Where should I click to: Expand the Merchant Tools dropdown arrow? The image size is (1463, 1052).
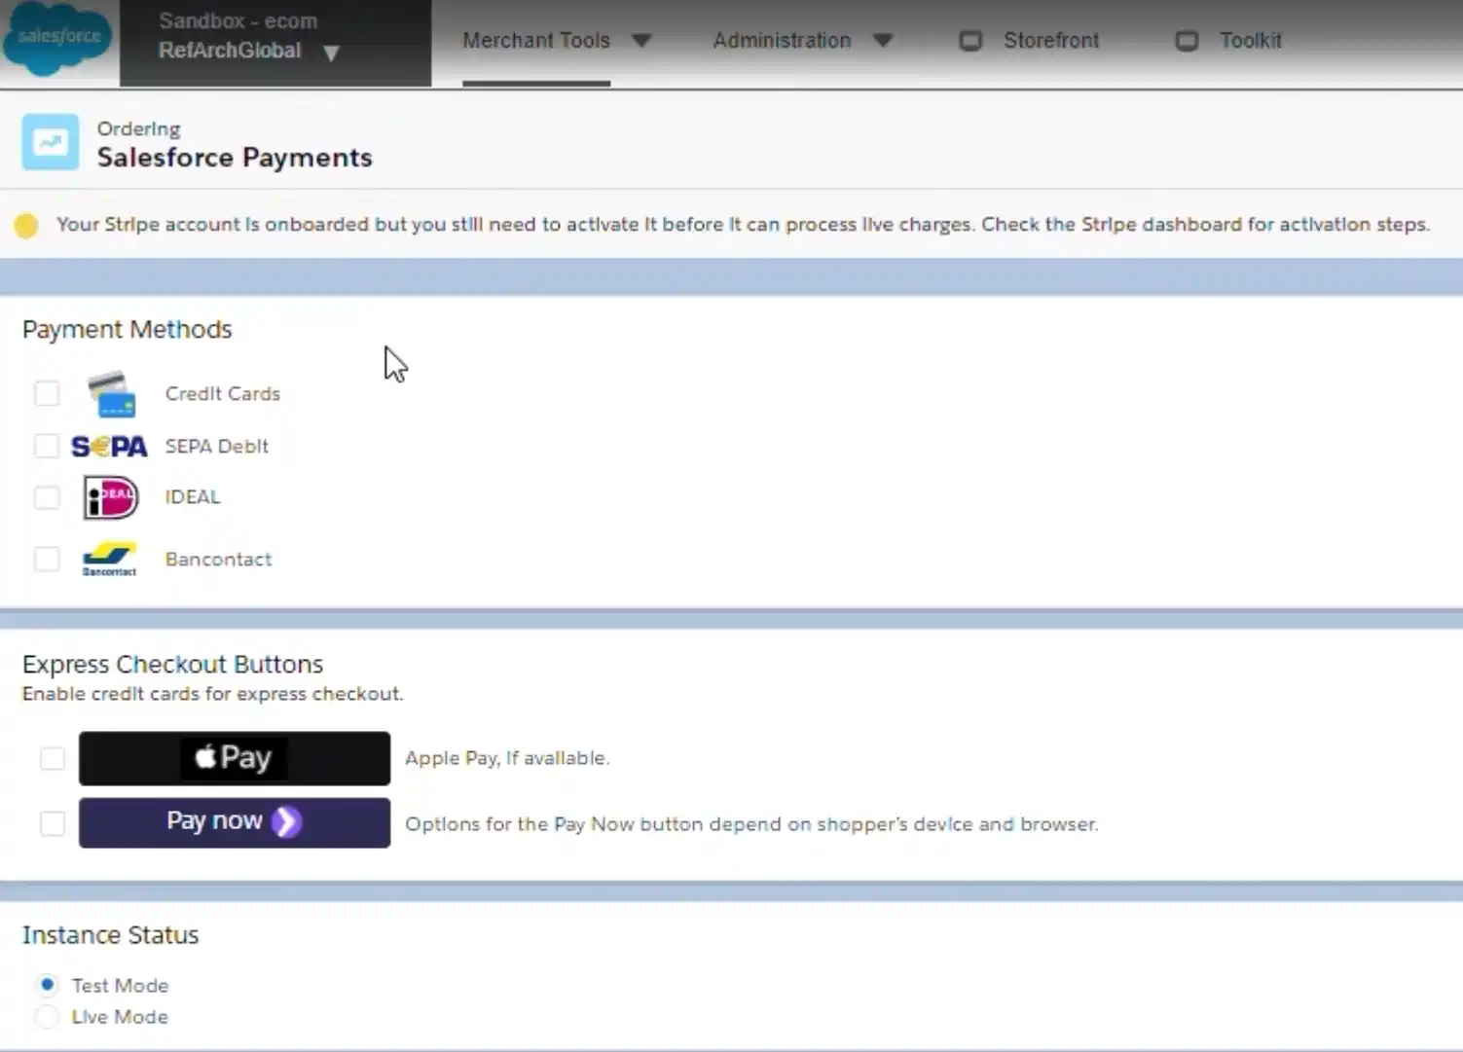click(x=641, y=41)
